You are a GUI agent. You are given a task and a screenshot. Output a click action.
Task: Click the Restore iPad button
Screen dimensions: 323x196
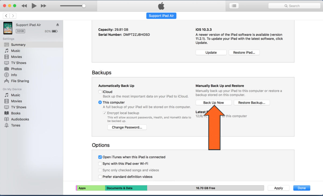tap(244, 52)
